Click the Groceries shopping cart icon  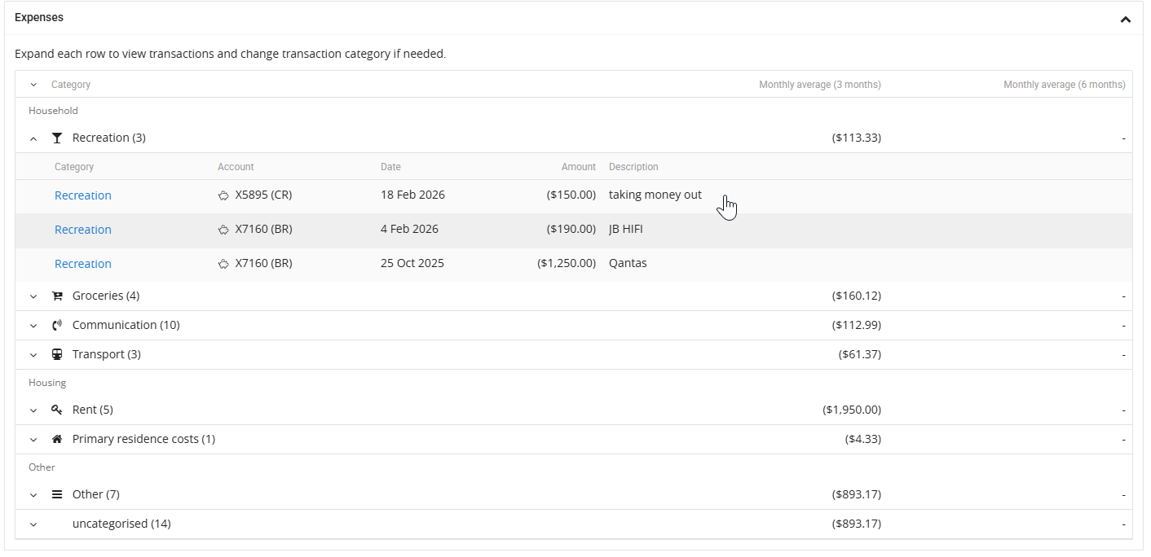point(57,296)
